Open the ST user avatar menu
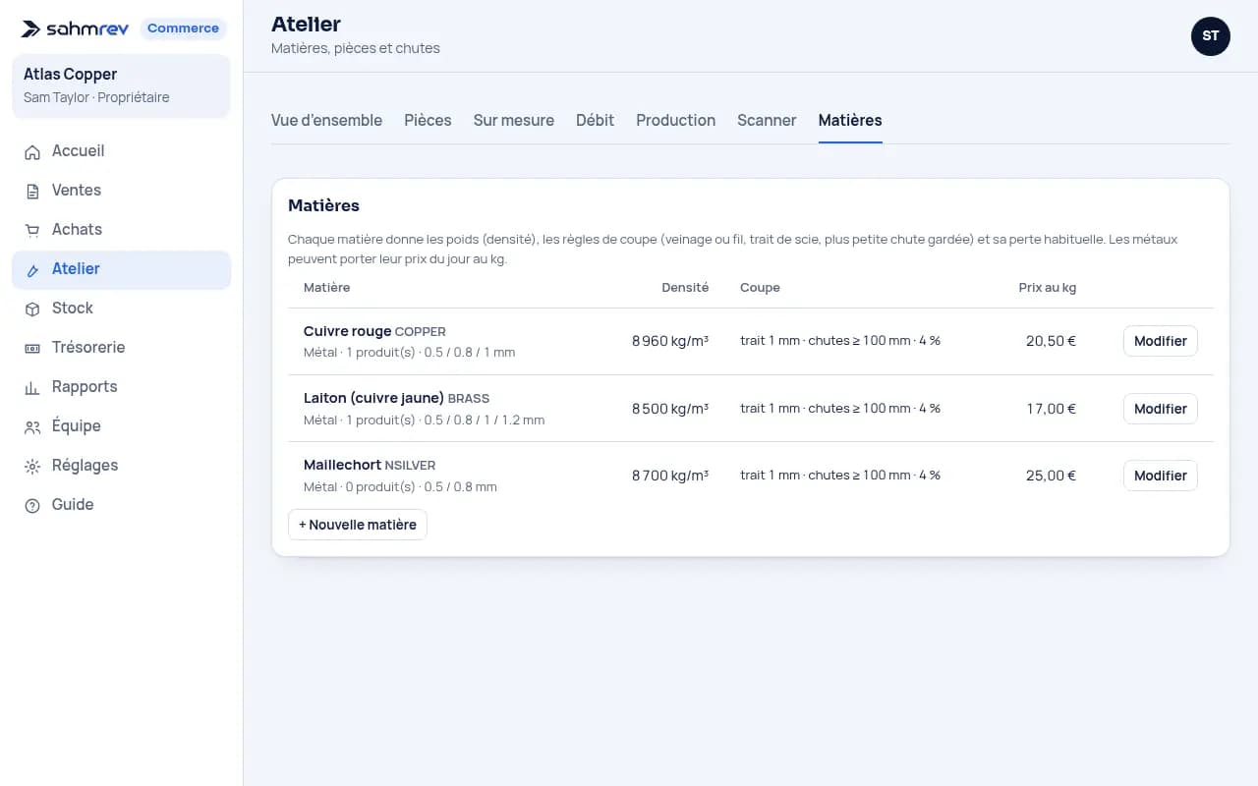 pyautogui.click(x=1210, y=36)
